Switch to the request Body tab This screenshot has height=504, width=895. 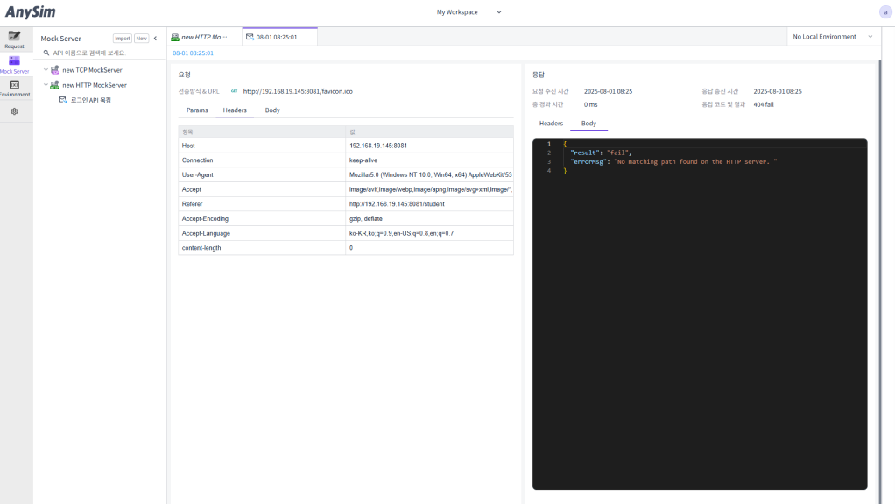tap(272, 110)
